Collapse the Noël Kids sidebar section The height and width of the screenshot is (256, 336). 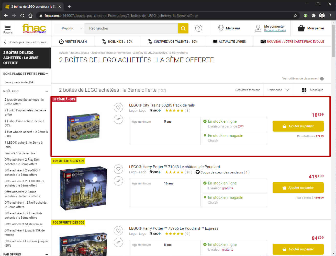pyautogui.click(x=47, y=91)
